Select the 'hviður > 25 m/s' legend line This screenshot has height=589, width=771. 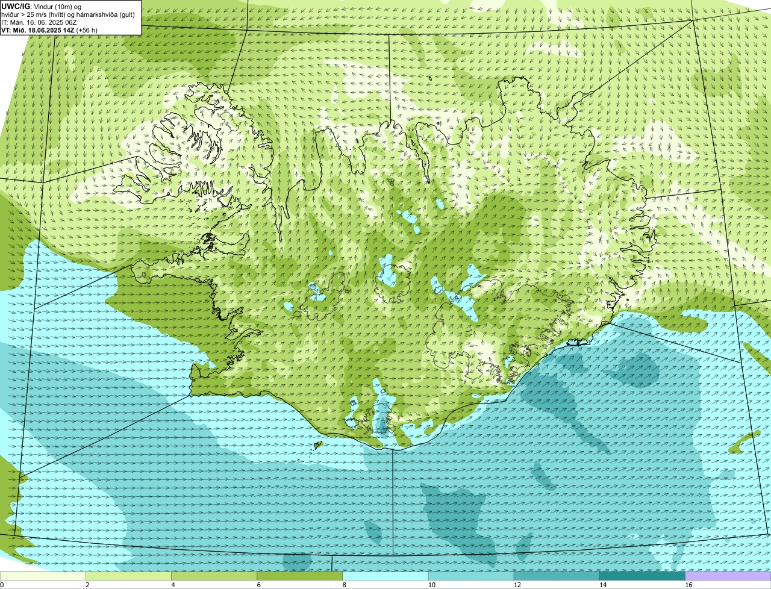(68, 14)
